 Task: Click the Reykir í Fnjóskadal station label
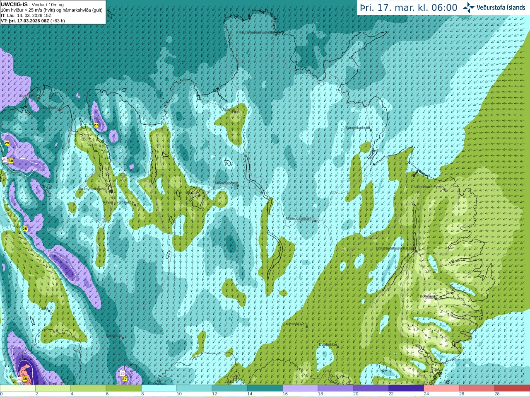[118, 203]
